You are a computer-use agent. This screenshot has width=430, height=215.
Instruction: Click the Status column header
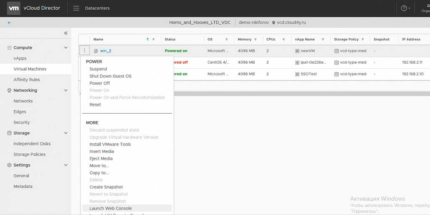[170, 39]
